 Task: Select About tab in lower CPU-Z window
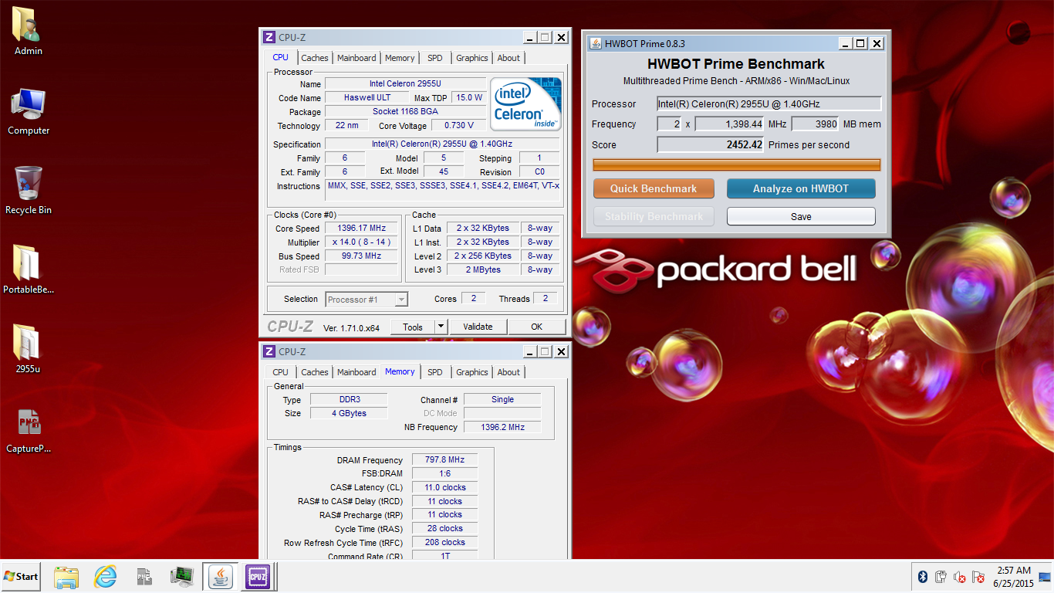click(508, 372)
